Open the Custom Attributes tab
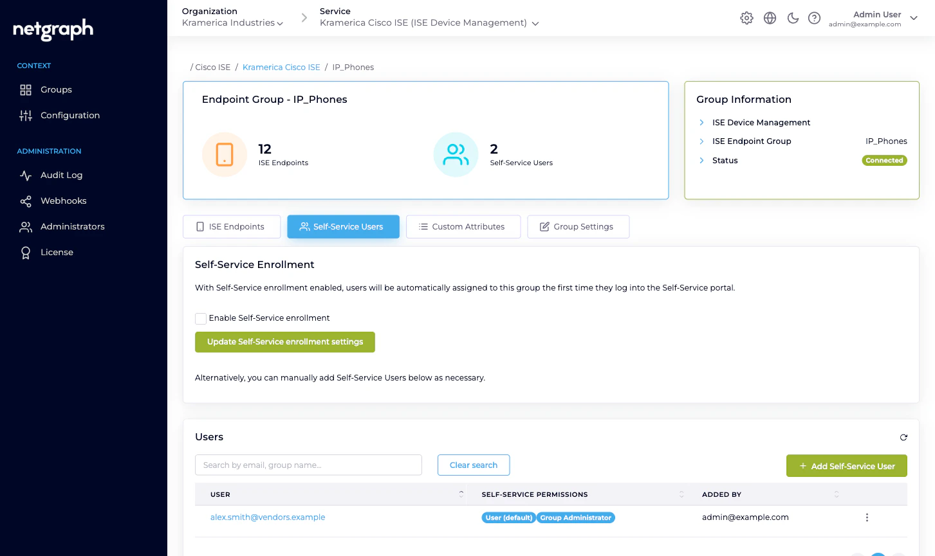 [463, 226]
